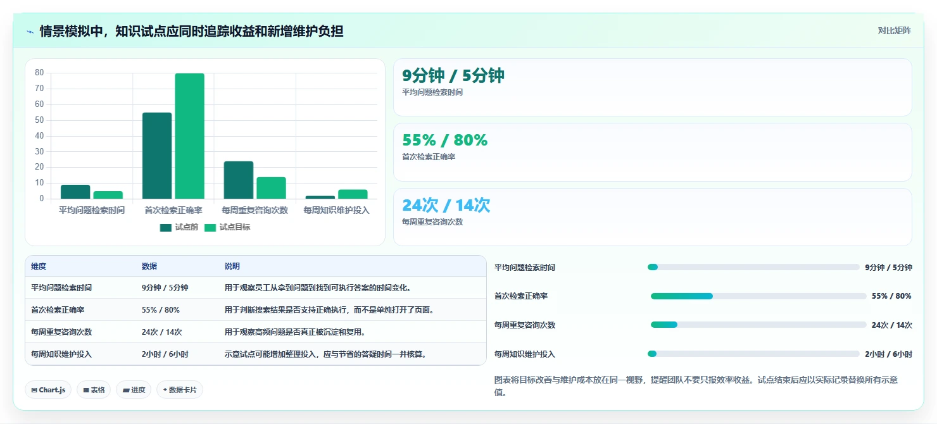The image size is (937, 424).
Task: Select the 进度 tag chip
Action: (134, 390)
